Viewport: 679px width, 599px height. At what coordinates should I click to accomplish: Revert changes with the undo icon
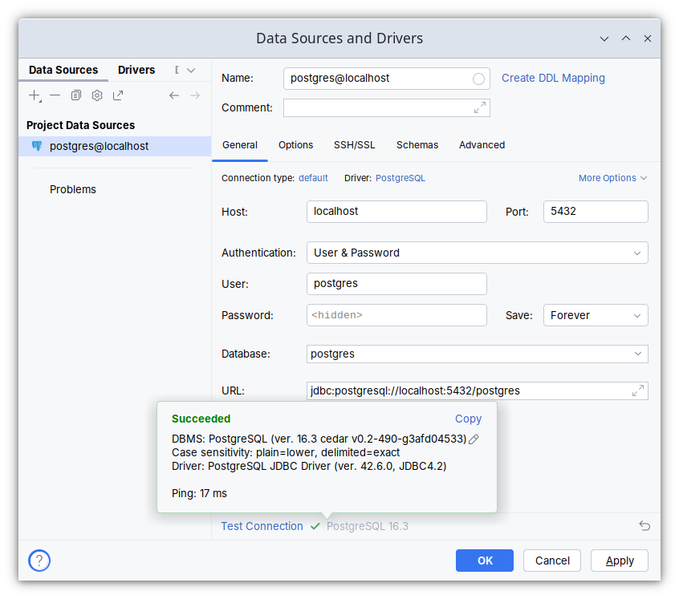644,525
